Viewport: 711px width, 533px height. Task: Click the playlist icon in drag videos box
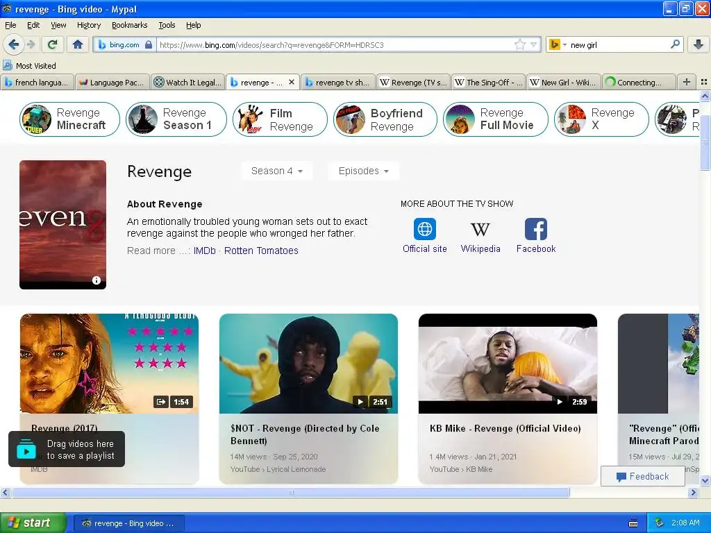(26, 449)
